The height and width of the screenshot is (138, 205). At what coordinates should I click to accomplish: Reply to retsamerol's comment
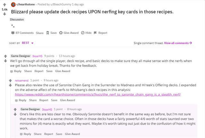20,100
